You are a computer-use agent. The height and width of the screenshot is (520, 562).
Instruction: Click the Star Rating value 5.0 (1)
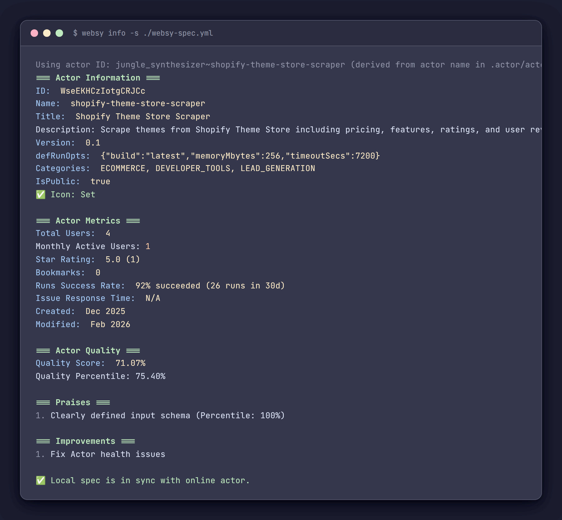pos(123,259)
